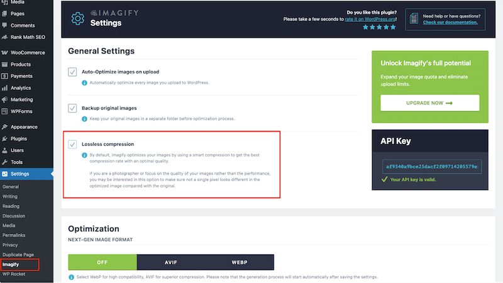Viewport: 503px width, 283px height.
Task: Click the green API key valid checkmark
Action: 384,179
